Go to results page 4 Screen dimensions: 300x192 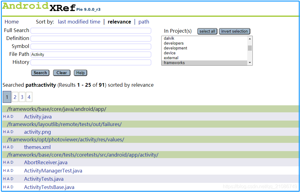[29, 97]
